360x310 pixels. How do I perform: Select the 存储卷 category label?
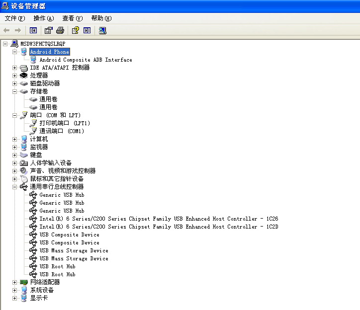pos(39,91)
